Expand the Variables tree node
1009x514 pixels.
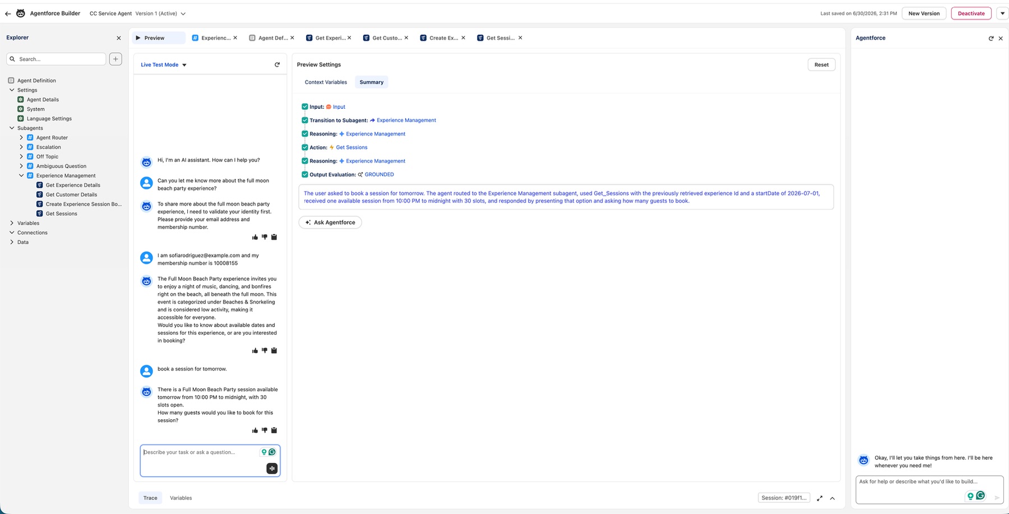tap(11, 223)
